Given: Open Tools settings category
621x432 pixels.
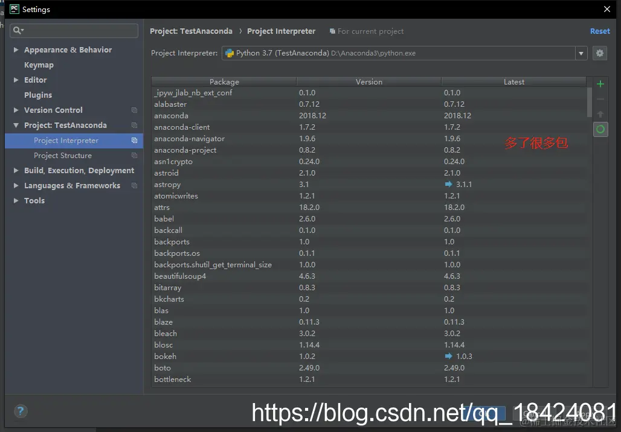Looking at the screenshot, I should pos(34,200).
